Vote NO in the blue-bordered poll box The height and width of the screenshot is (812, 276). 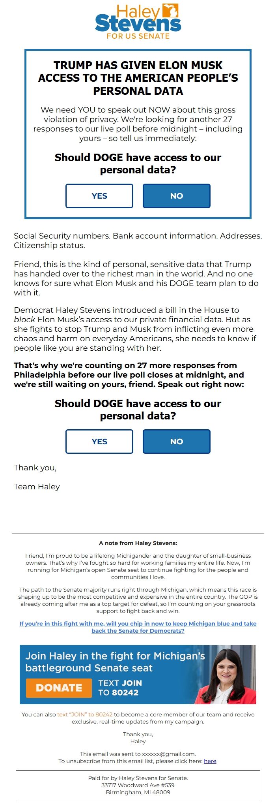coord(176,196)
